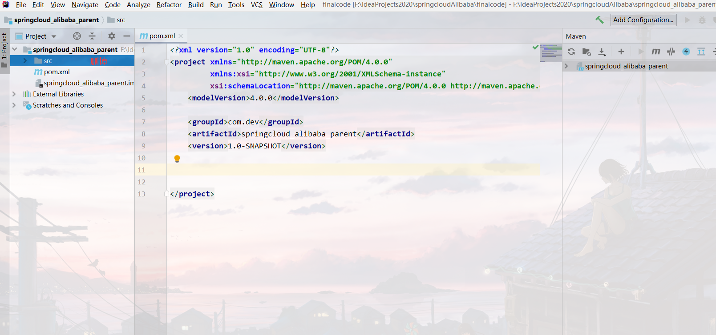Open the Refactor menu
The height and width of the screenshot is (335, 716).
[x=169, y=5]
